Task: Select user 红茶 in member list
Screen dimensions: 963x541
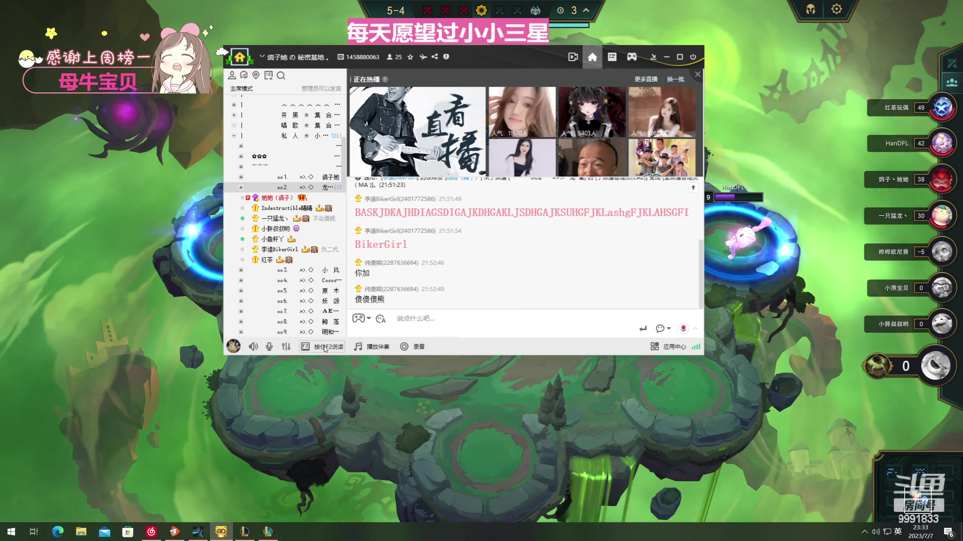Action: 267,260
